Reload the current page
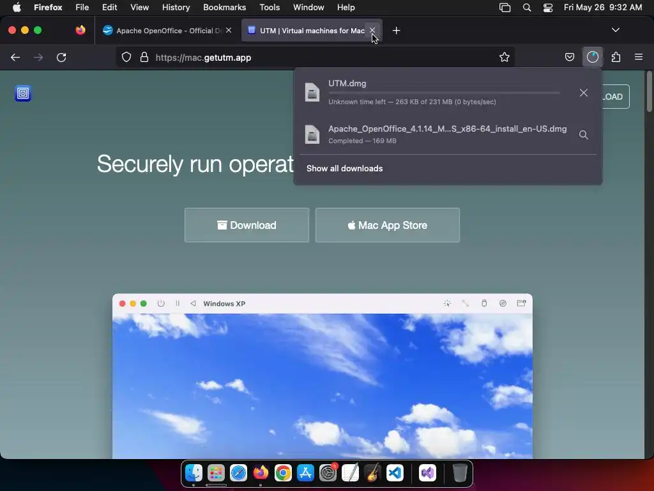 tap(61, 58)
